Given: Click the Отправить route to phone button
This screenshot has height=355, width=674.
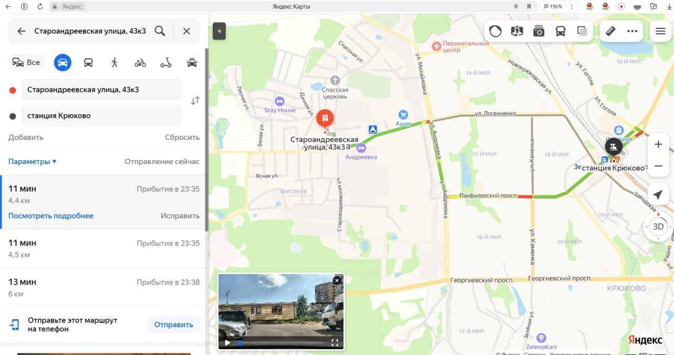Looking at the screenshot, I should tap(173, 324).
